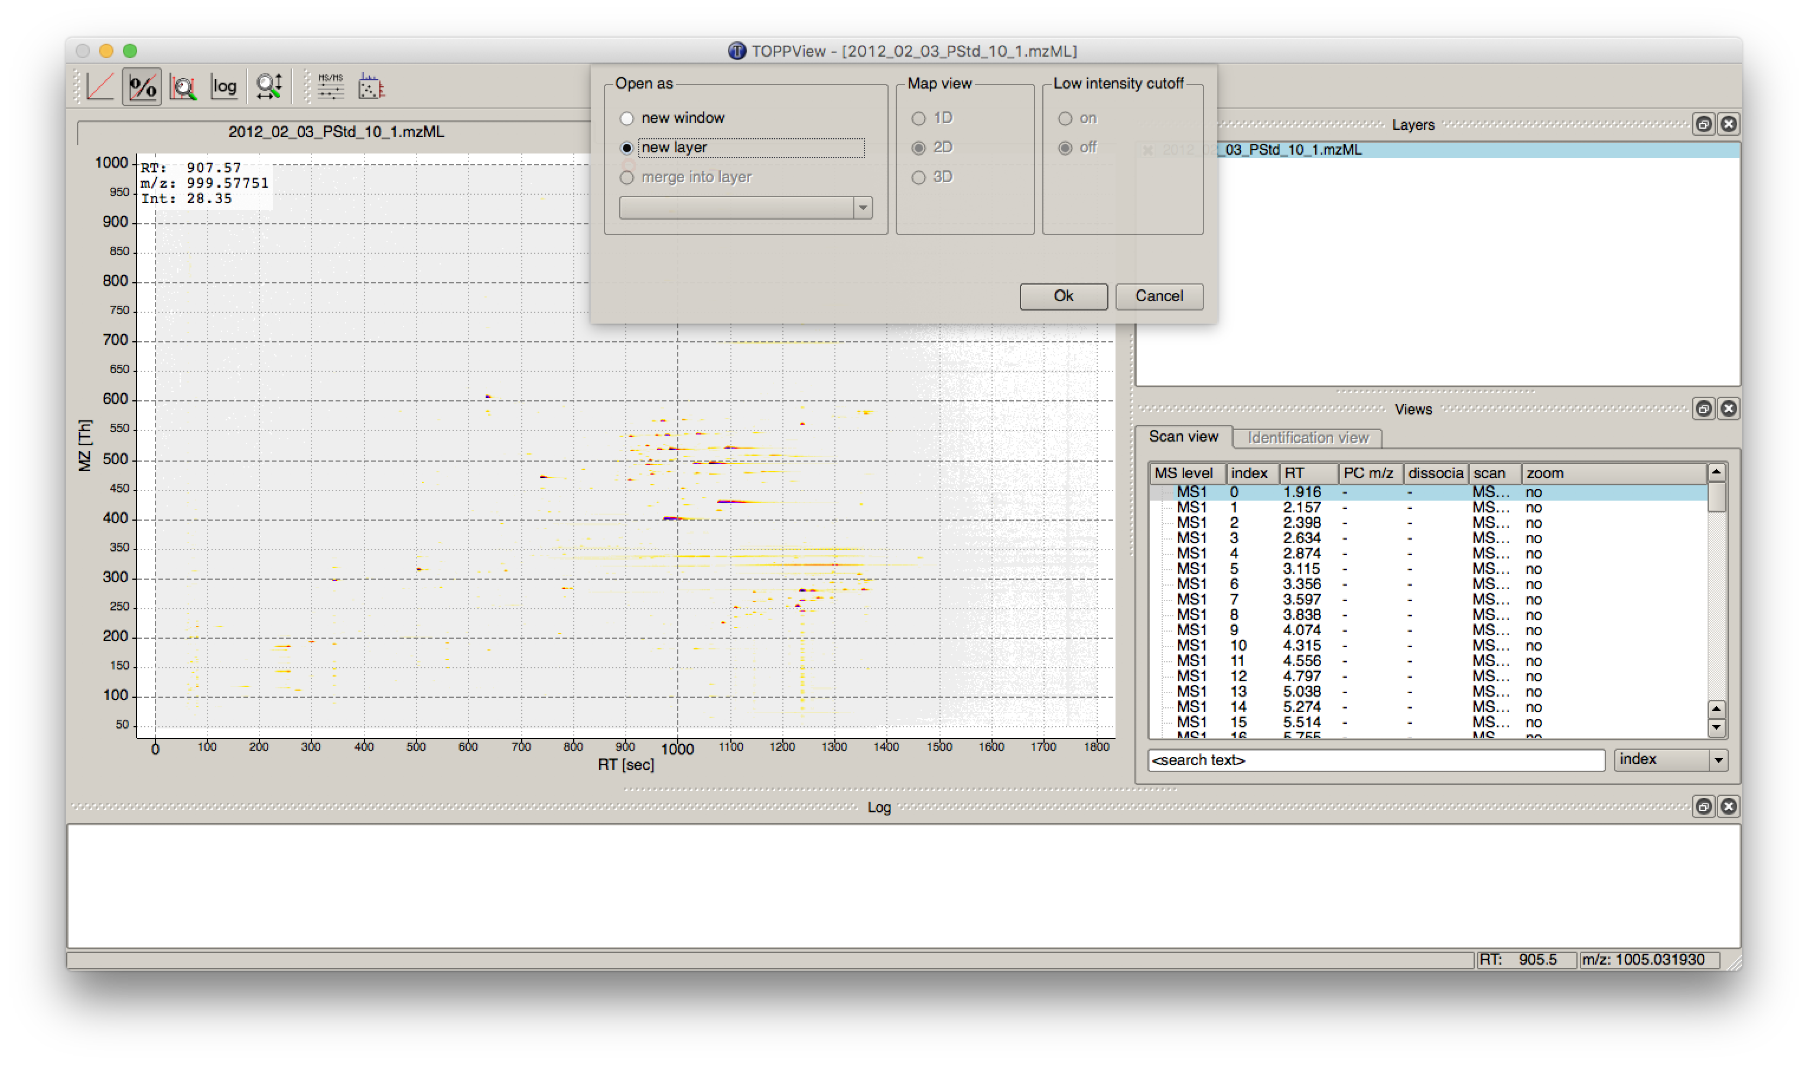Float the Log panel

[1702, 806]
